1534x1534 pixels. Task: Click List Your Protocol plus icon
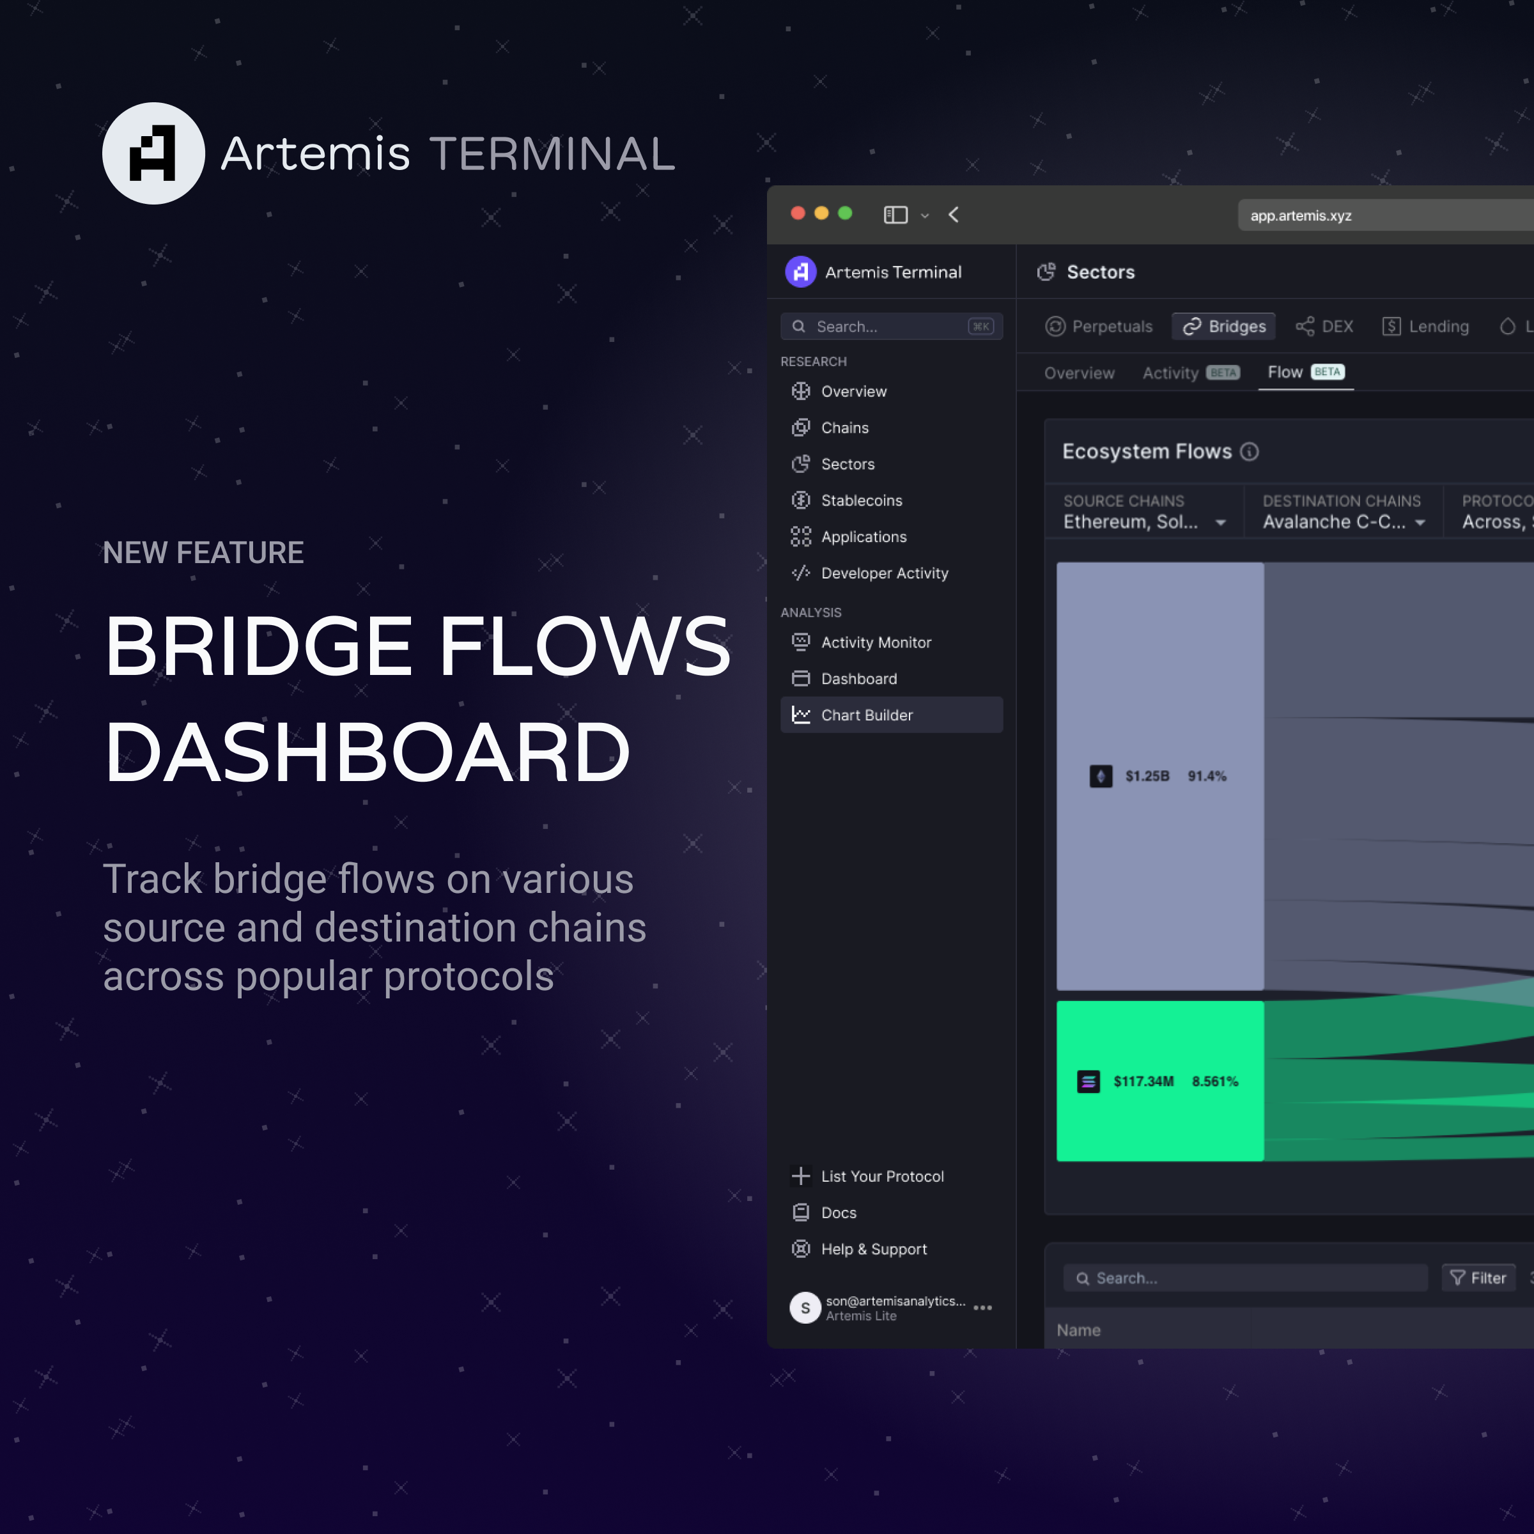800,1176
